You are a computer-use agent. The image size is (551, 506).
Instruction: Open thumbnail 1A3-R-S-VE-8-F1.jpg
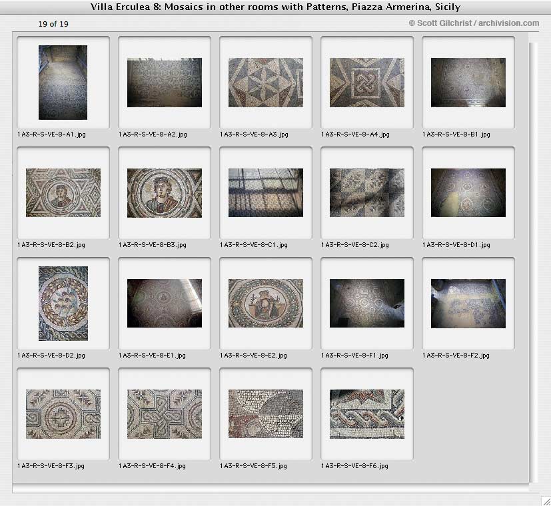[367, 304]
